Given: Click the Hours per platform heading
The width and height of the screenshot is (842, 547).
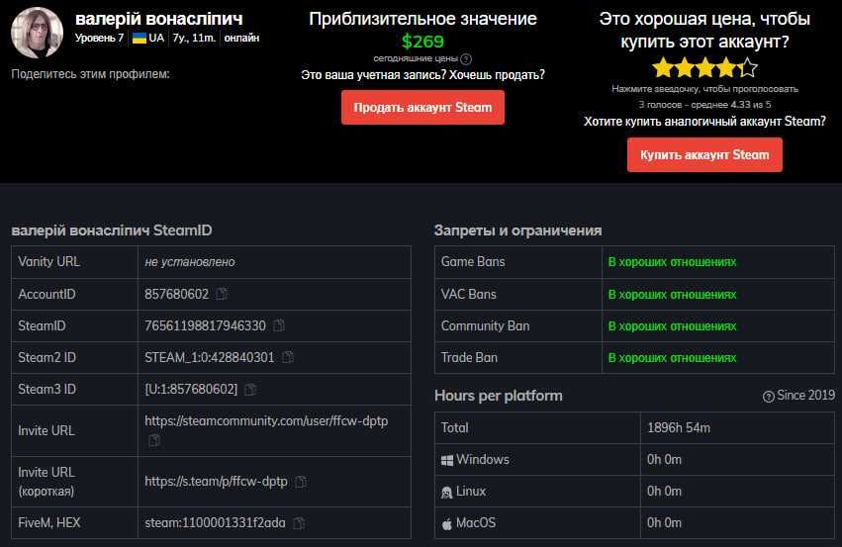Looking at the screenshot, I should 499,396.
